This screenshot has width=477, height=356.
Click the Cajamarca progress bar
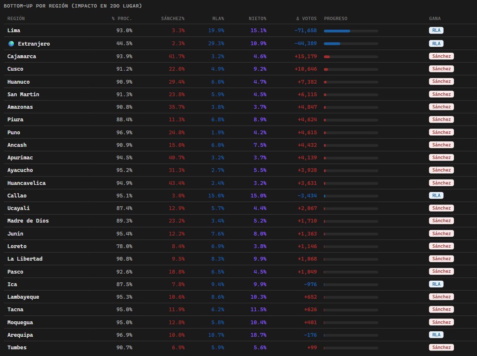[351, 57]
